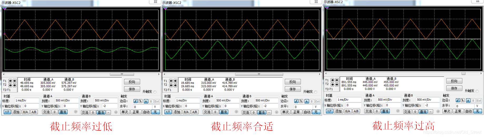Select 自动 trigger mode in right oscilloscope
Screen dimensions: 484x137
click(x=469, y=111)
